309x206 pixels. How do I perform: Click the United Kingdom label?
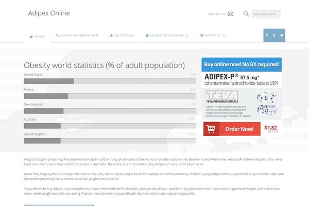point(35,134)
